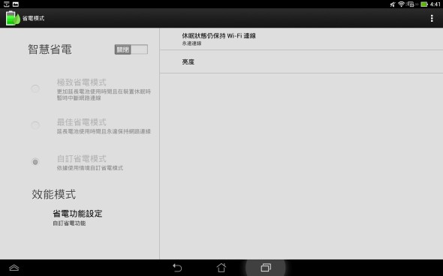
Task: Tap the up-arrow quick launch icon
Action: pos(14,268)
